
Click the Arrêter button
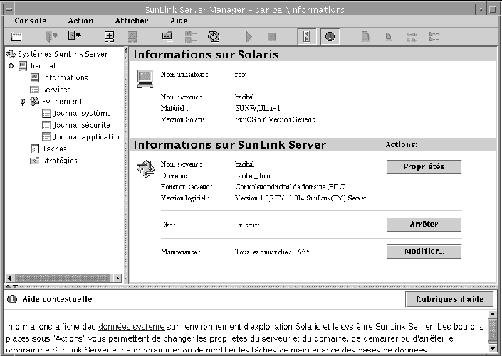tap(424, 225)
